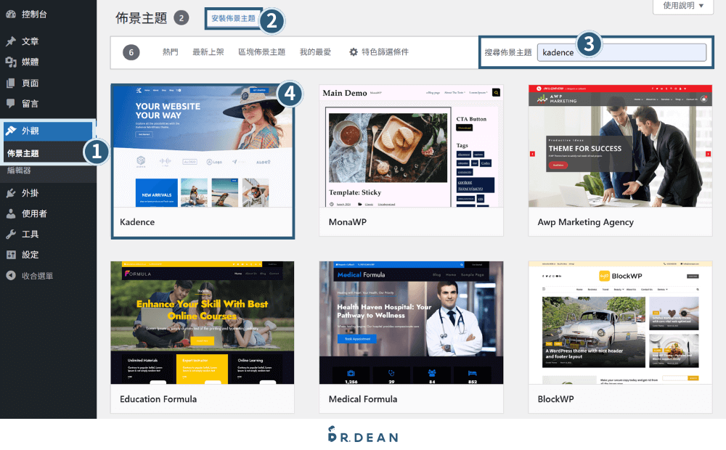Click the Kadence theme name
This screenshot has width=726, height=450.
point(137,222)
